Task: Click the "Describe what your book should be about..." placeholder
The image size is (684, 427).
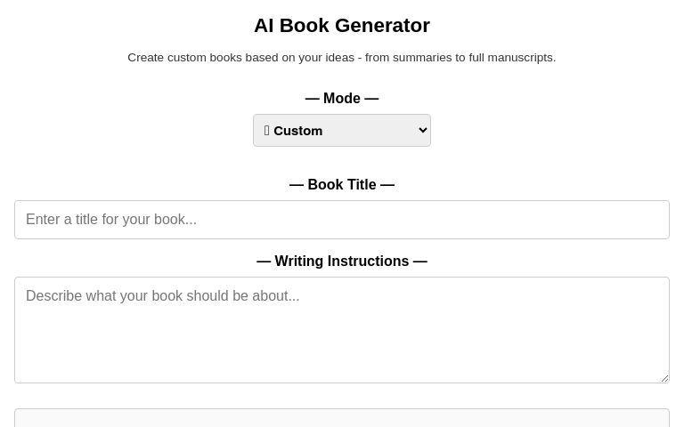Action: [x=163, y=296]
